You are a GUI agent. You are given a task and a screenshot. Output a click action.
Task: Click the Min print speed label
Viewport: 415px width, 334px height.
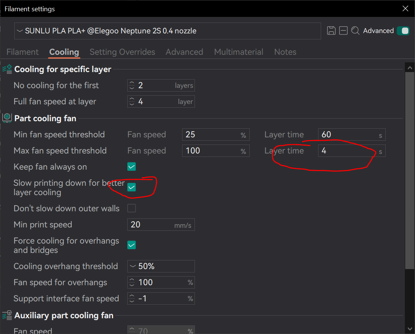point(43,225)
